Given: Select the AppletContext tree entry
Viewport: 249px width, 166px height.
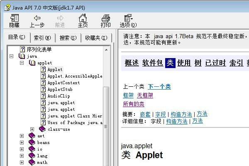Looking at the screenshot, I should pyautogui.click(x=63, y=83).
